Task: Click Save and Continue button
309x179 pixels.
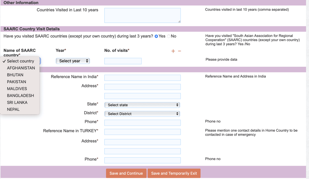Action: click(126, 173)
